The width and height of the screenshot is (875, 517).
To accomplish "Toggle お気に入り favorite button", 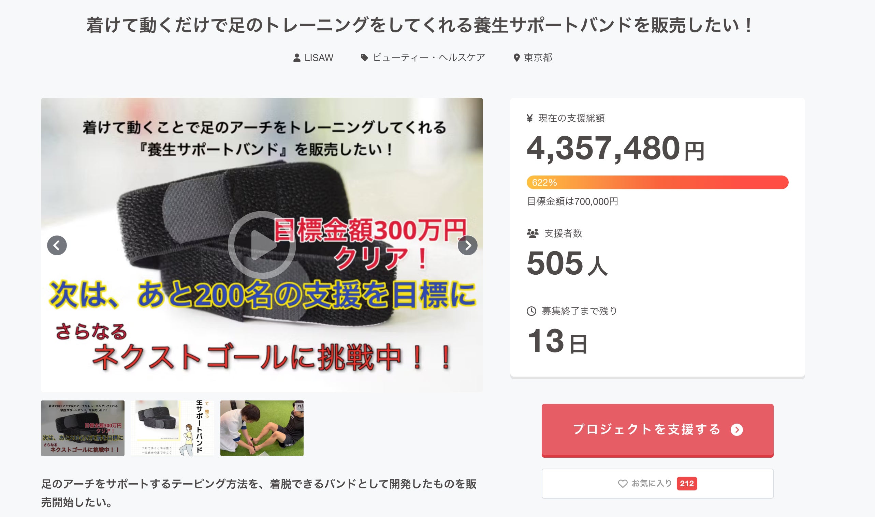I will [x=657, y=484].
